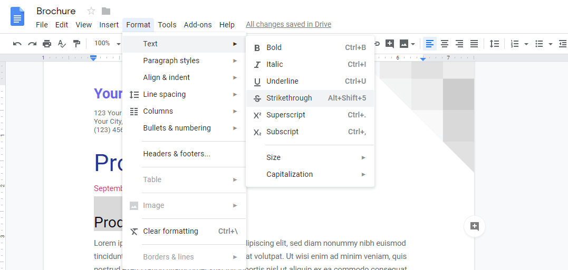Click the toolbar Add comment icon
568x270 pixels.
[390, 44]
